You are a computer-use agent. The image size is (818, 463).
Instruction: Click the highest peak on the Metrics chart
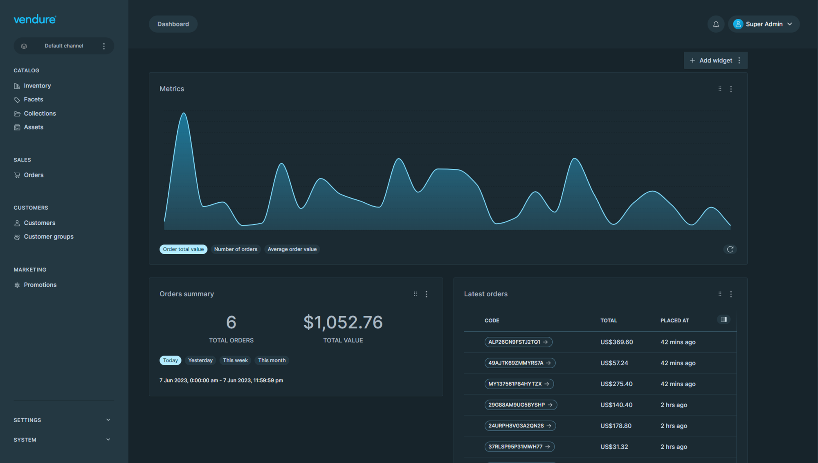click(x=184, y=114)
